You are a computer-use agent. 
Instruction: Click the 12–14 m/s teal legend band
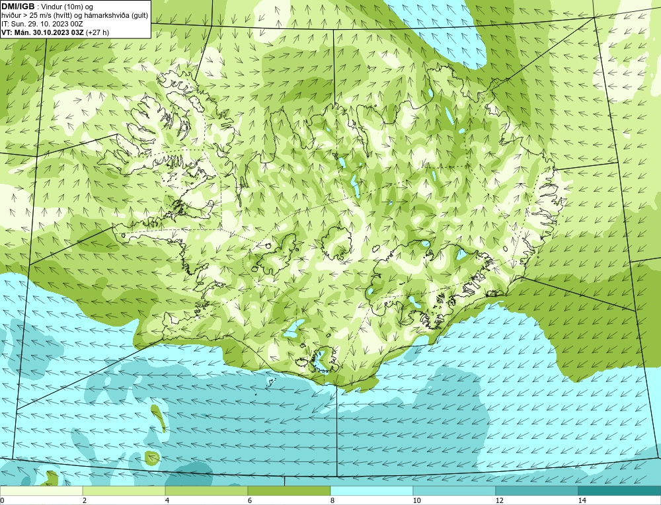click(537, 491)
